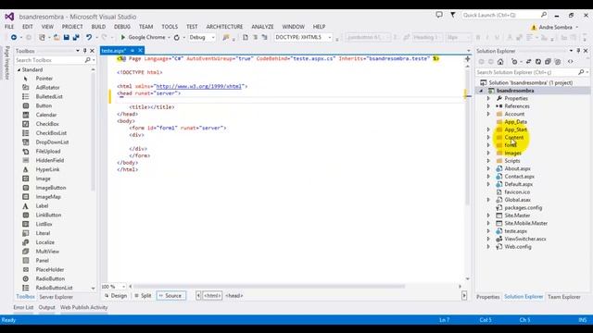Expand the References node
The height and width of the screenshot is (333, 593).
(488, 106)
